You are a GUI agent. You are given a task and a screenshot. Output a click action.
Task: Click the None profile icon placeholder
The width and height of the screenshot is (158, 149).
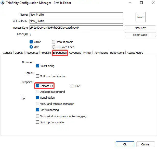click(x=140, y=17)
